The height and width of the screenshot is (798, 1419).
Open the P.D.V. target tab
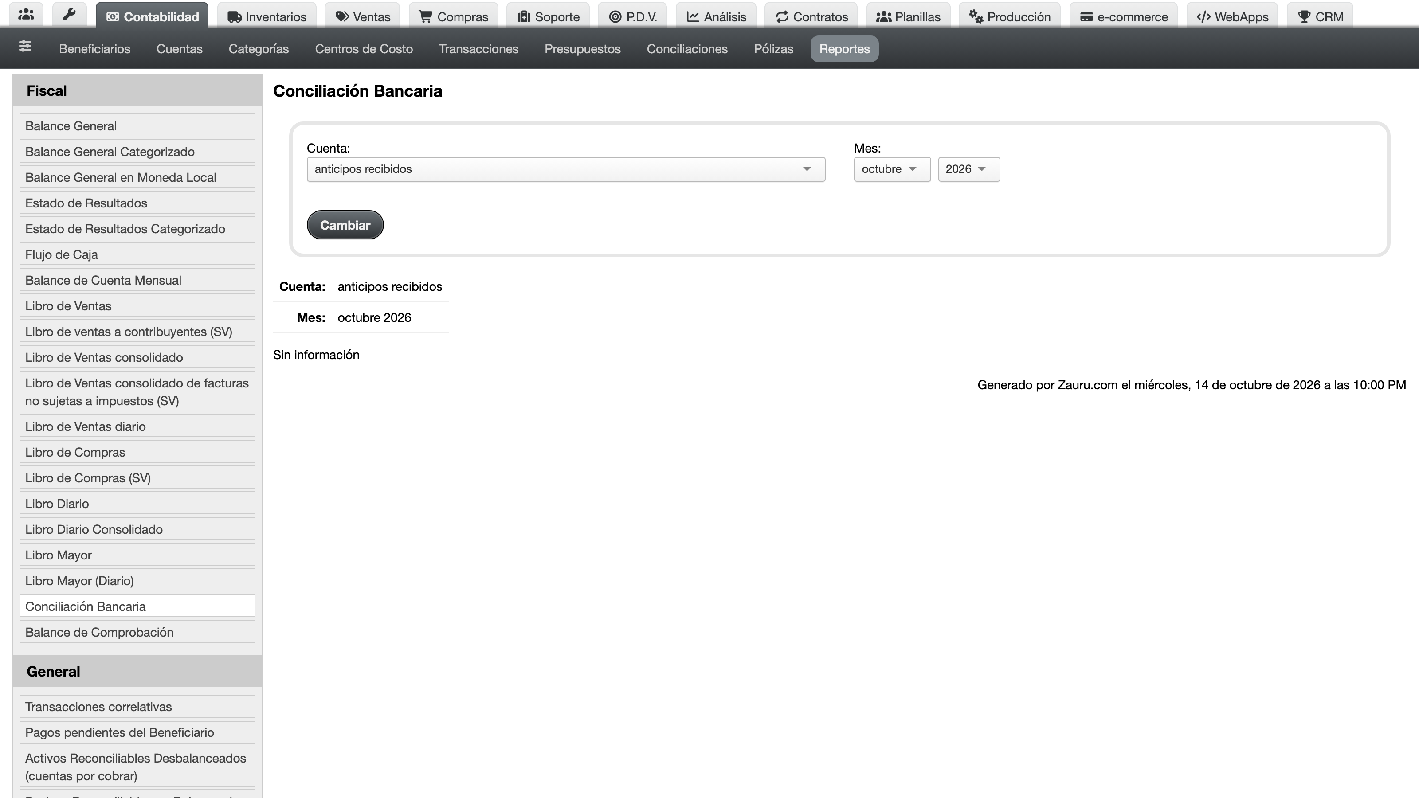coord(632,16)
